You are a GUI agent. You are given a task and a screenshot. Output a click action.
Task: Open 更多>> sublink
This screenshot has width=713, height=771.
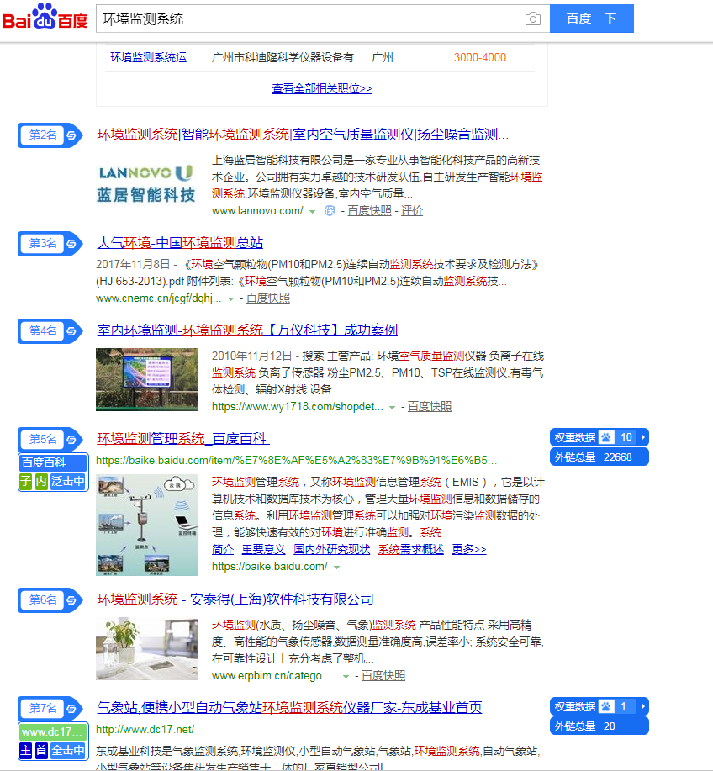point(469,549)
